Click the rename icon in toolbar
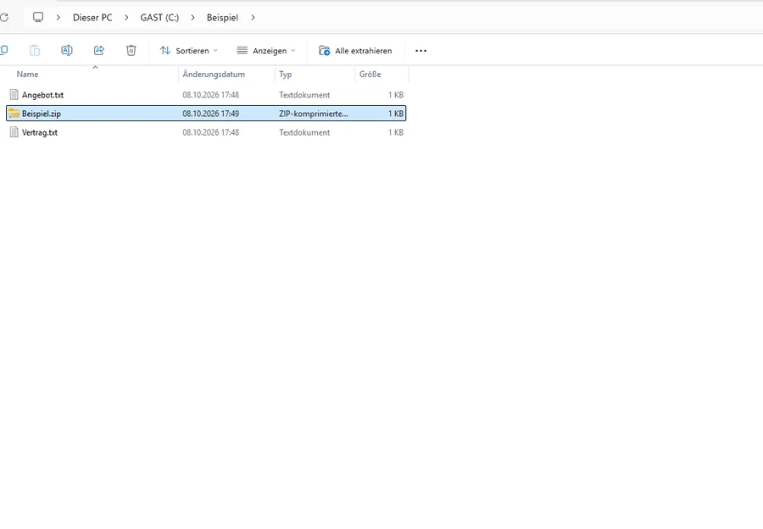Viewport: 763px width, 529px height. (67, 50)
